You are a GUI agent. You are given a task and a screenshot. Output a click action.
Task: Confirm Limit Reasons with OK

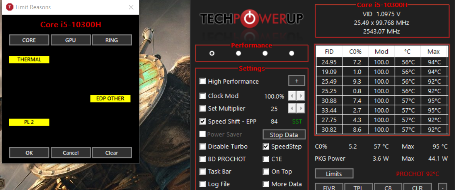coord(29,153)
